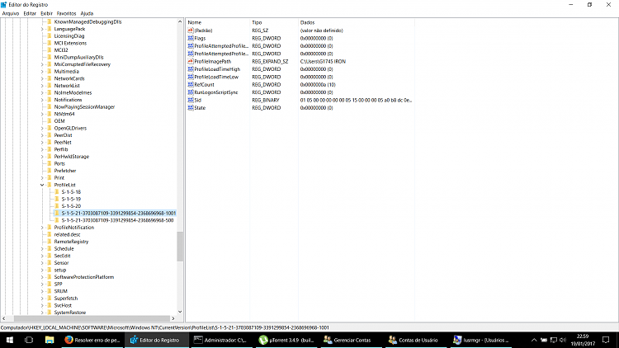Viewport: 619px width, 348px height.
Task: Switch to the Contas de Usuário window
Action: (x=416, y=340)
